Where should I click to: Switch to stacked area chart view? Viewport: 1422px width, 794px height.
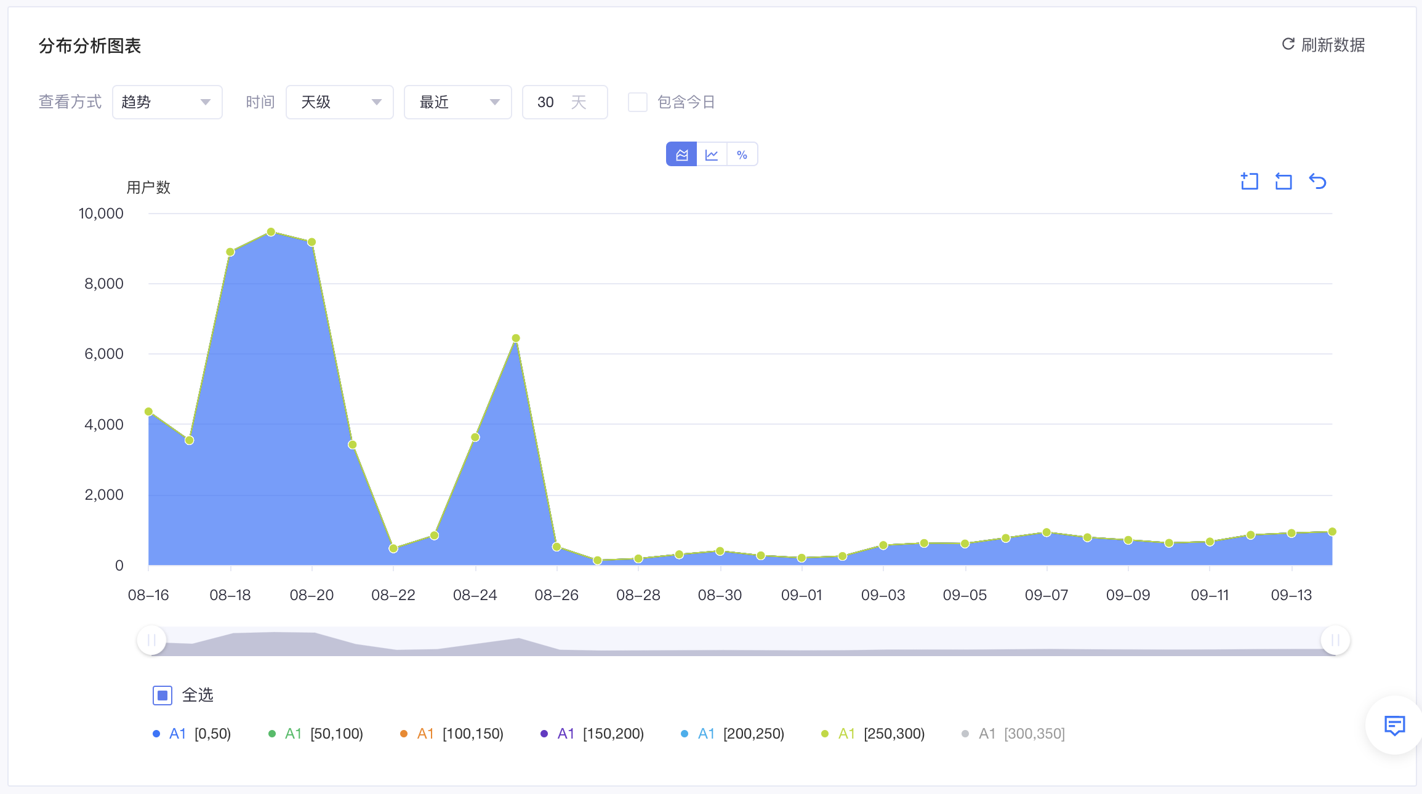click(x=681, y=154)
